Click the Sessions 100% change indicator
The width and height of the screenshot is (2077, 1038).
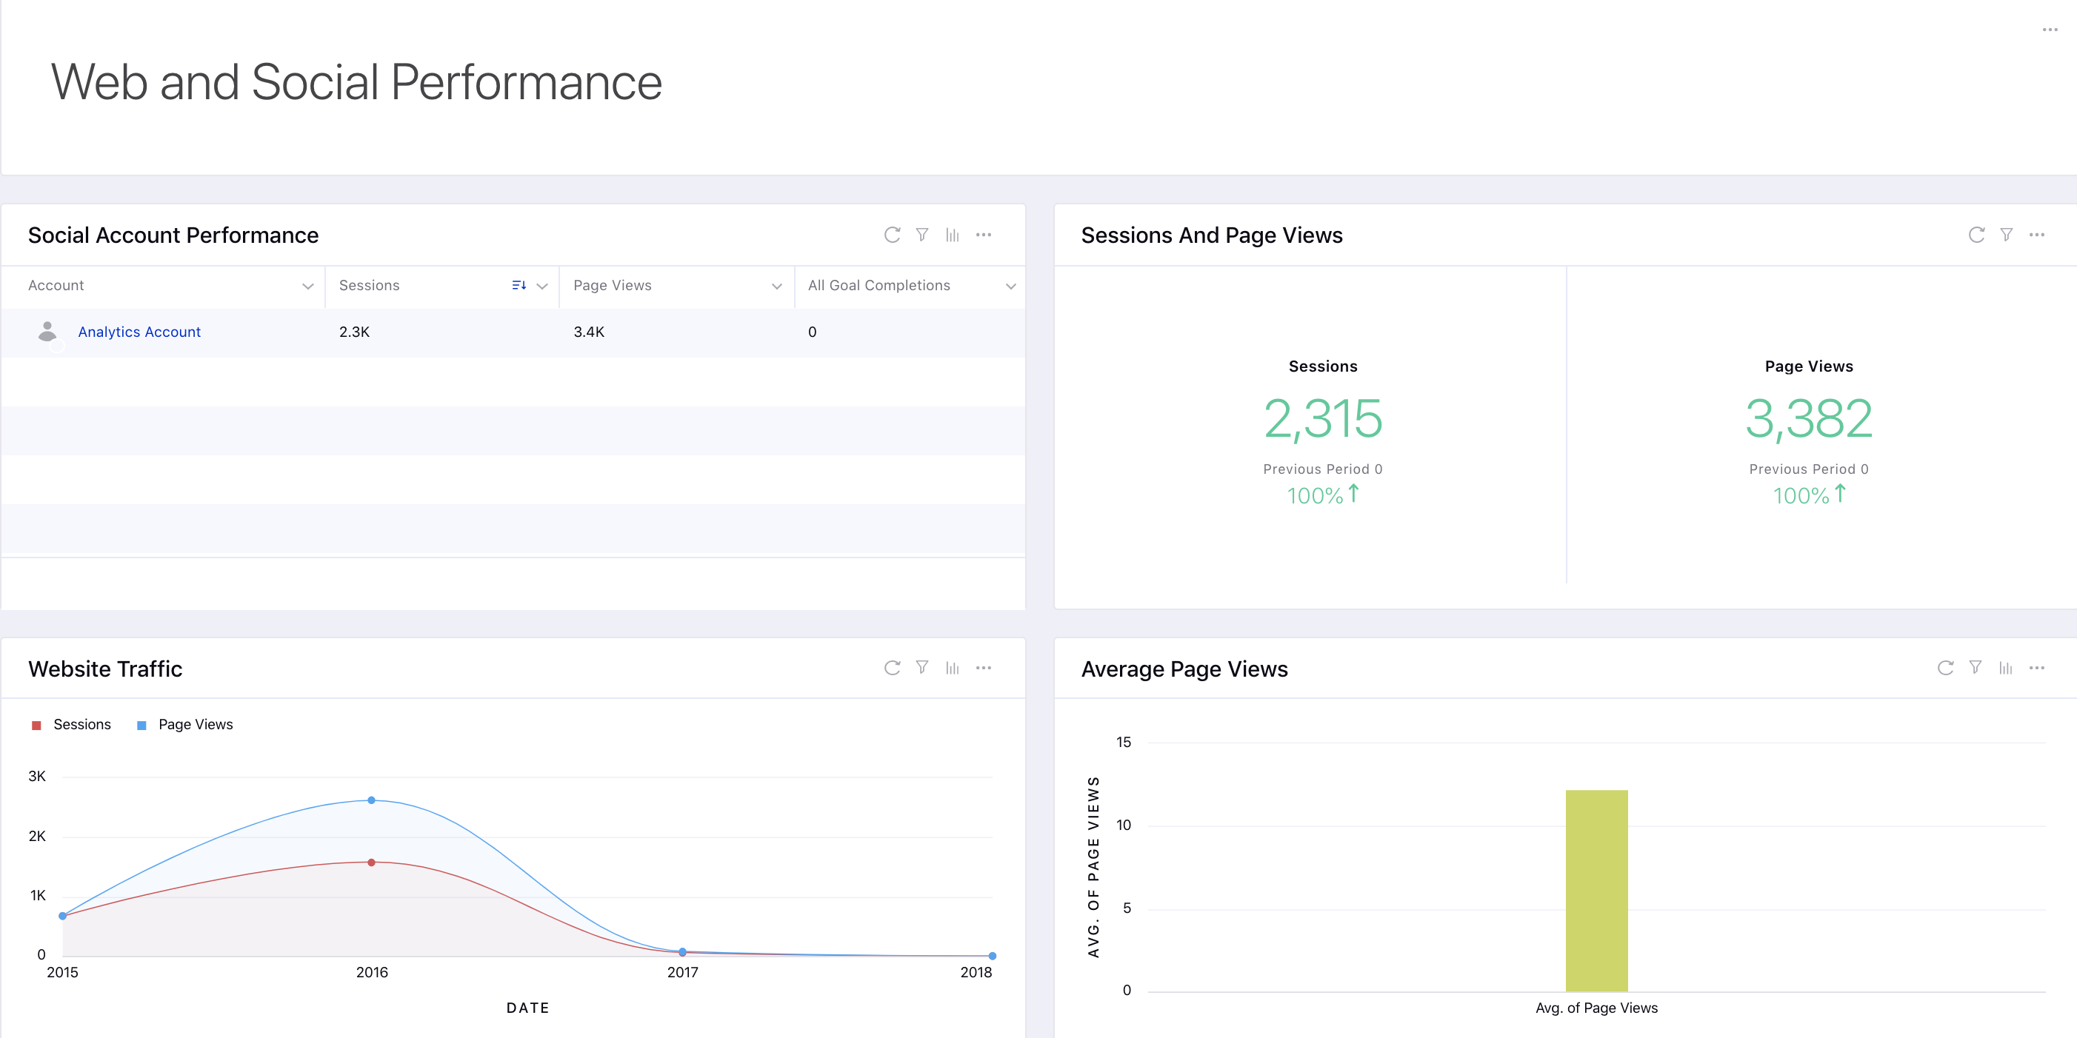coord(1322,495)
